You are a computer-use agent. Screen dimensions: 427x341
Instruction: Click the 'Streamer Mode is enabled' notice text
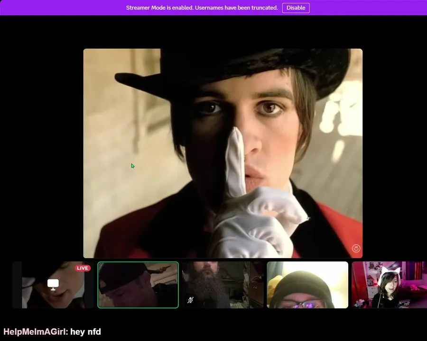point(202,8)
